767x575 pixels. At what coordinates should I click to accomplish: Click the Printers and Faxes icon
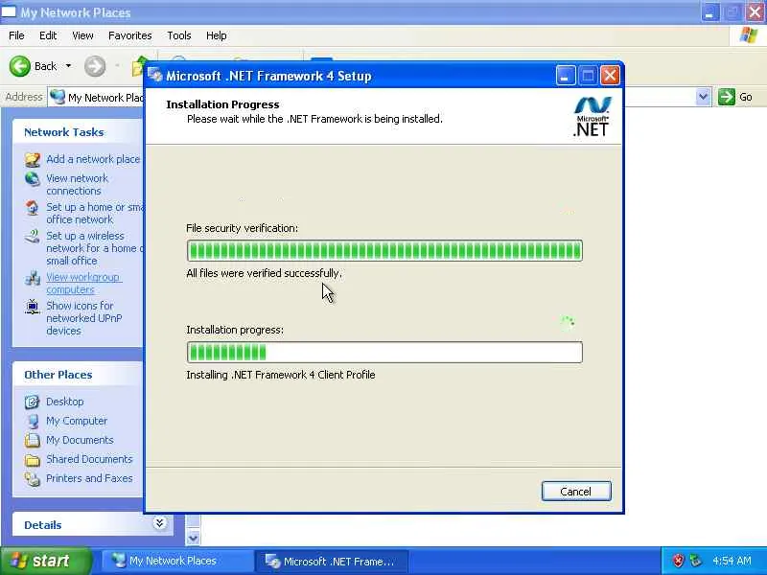click(x=33, y=478)
